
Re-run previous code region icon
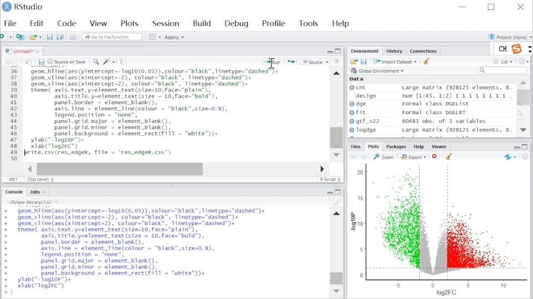coord(291,62)
